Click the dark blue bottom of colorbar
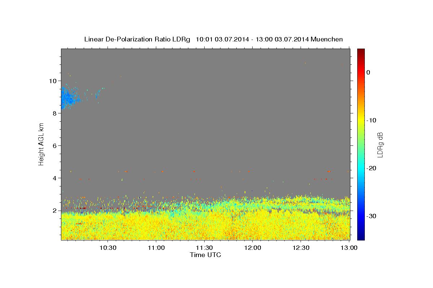Image resolution: width=433 pixels, height=288 pixels. [x=361, y=237]
